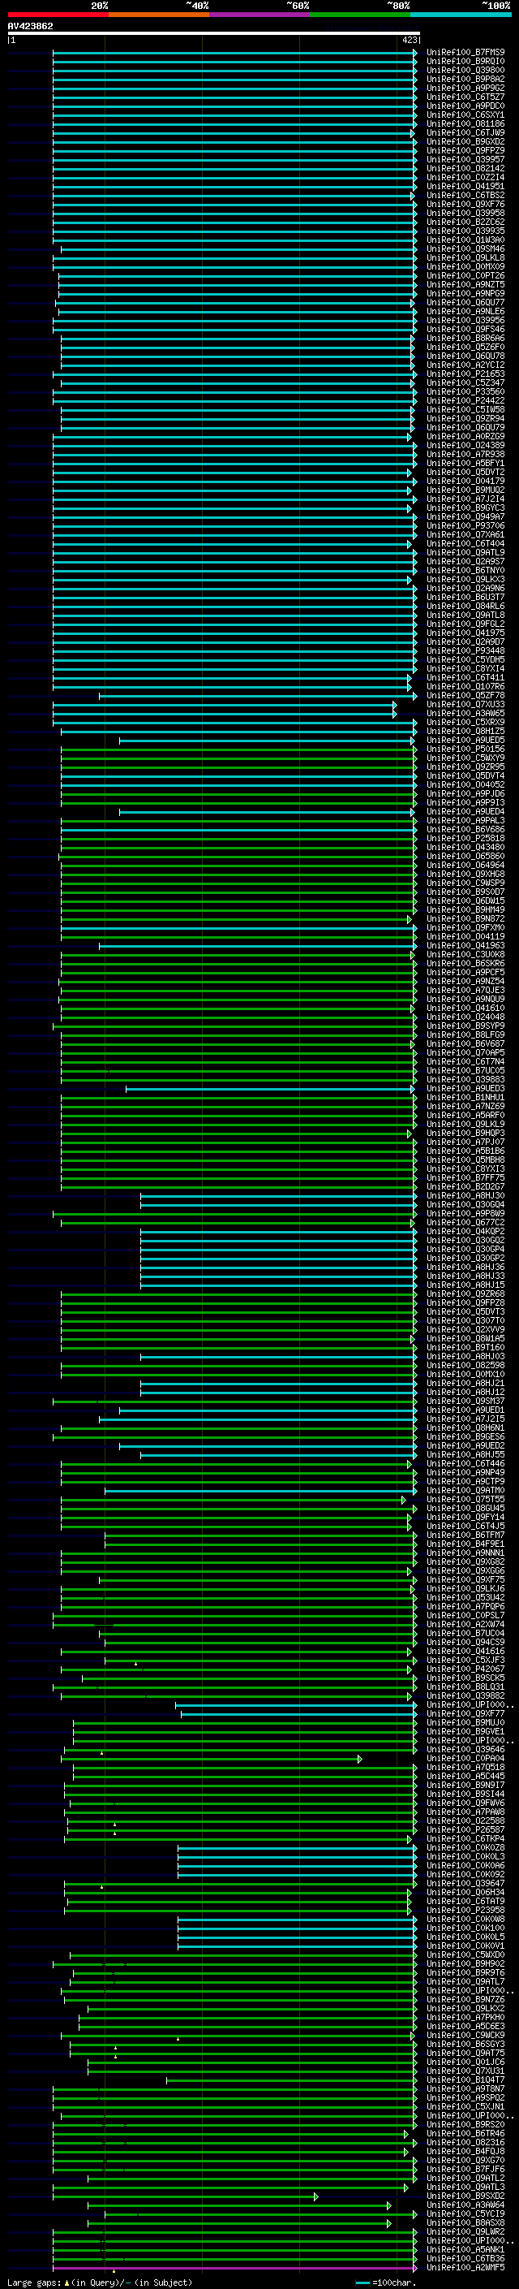The width and height of the screenshot is (519, 2289).
Task: Click hit label UniRef100_B7FJF6
Action: click(x=465, y=2168)
